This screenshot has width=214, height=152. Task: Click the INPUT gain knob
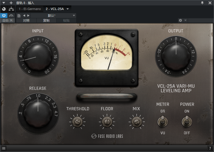(x=38, y=56)
